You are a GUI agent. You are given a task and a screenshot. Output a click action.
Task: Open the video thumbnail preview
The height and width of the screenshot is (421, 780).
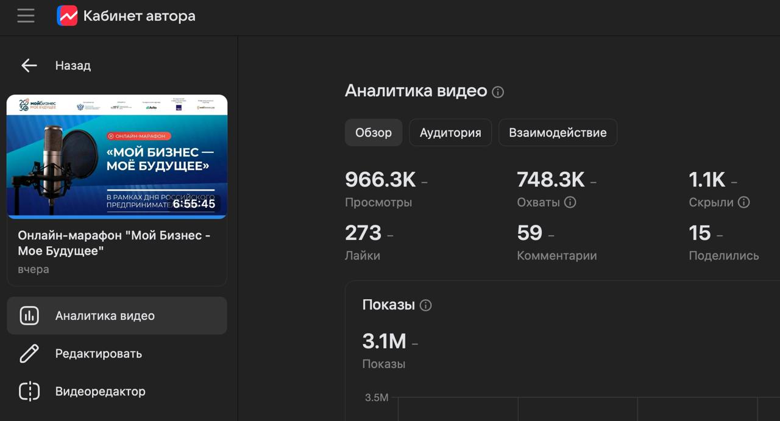[117, 157]
